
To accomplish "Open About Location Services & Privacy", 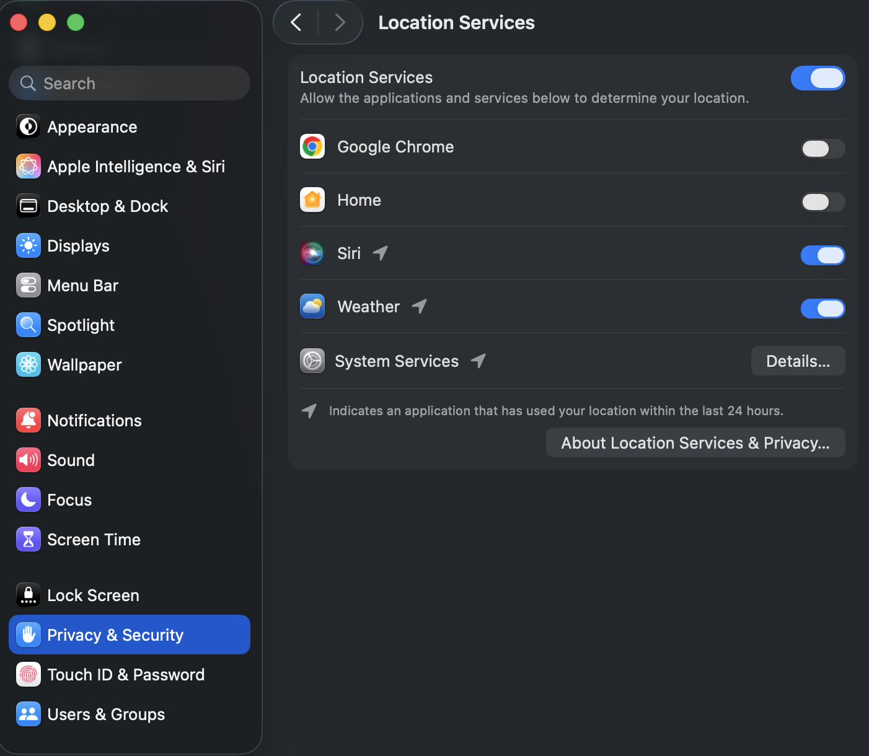I will [x=695, y=443].
